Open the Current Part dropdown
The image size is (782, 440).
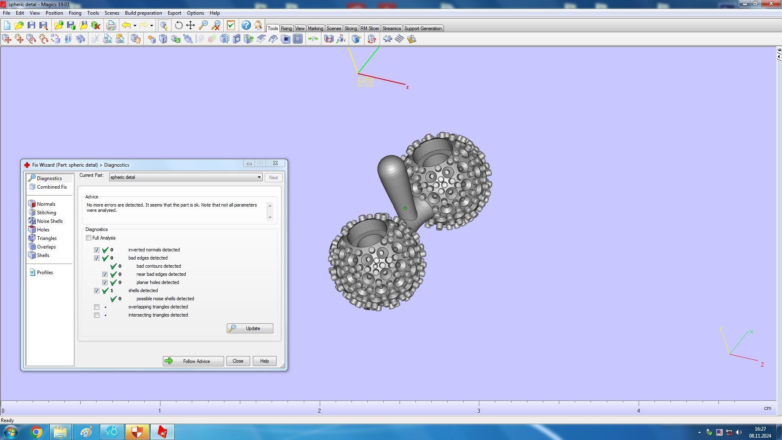click(259, 178)
